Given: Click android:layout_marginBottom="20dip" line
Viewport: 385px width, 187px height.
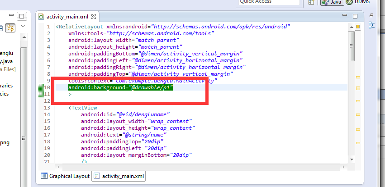Looking at the screenshot, I should point(137,155).
